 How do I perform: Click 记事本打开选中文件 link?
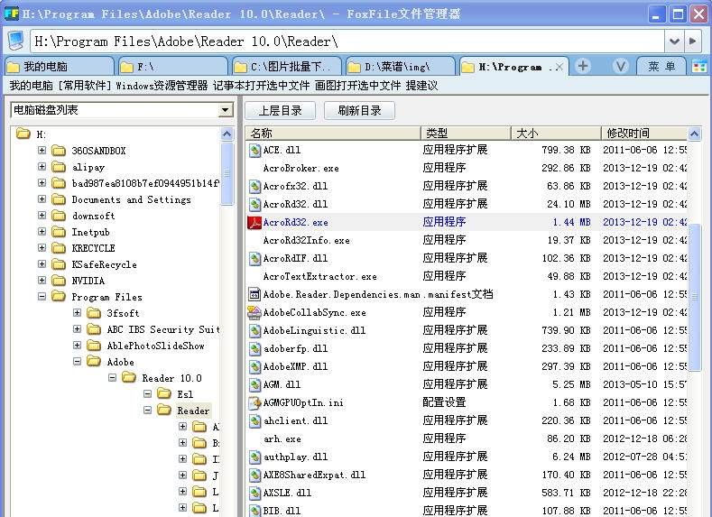click(261, 86)
